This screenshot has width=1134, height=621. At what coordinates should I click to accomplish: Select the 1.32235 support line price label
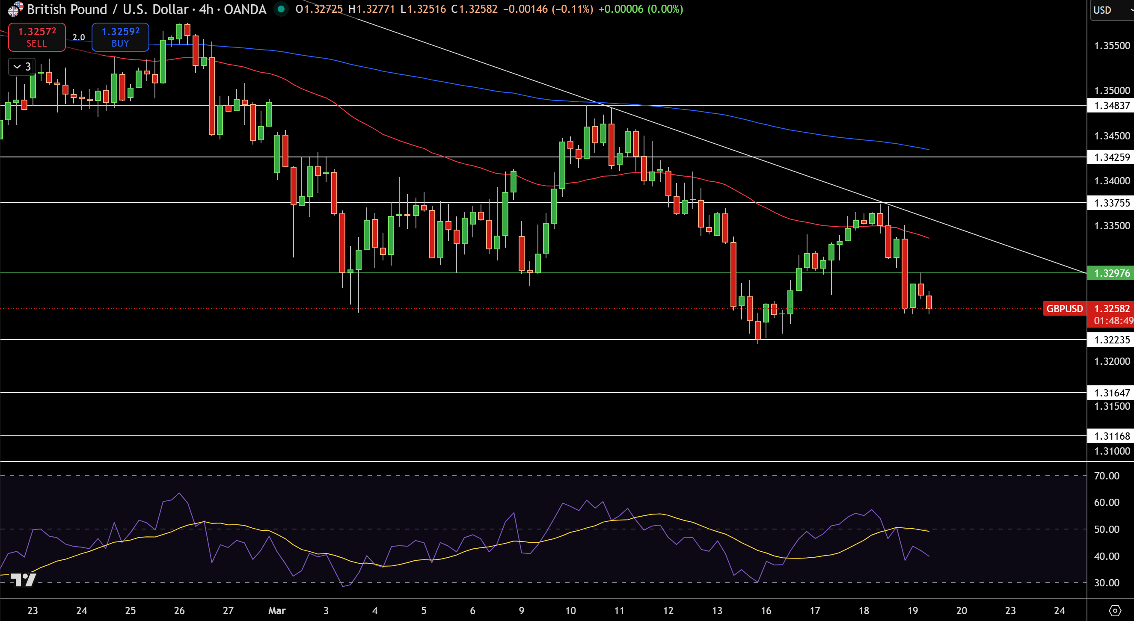1111,340
